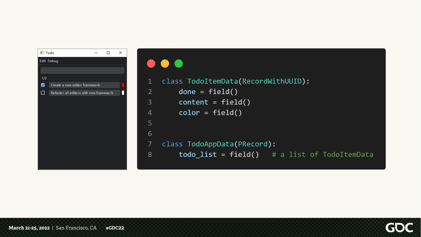Check the 'Refactor all editors with new framework' checkbox

pos(43,93)
